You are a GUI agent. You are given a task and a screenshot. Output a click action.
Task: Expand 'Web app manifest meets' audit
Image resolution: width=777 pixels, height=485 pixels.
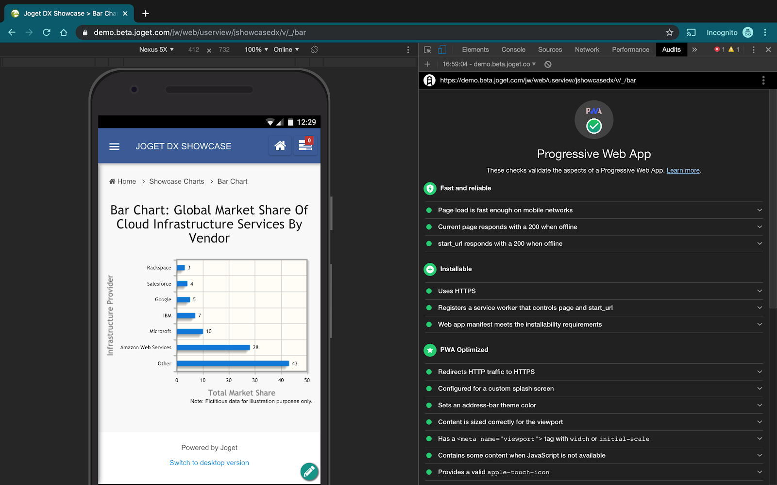[x=594, y=324]
